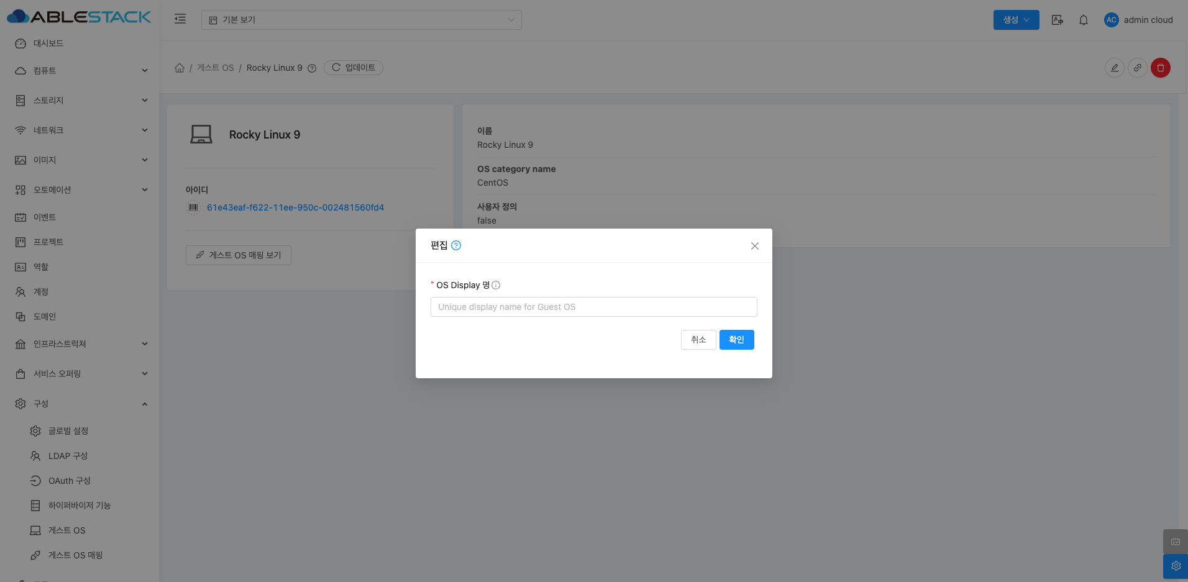This screenshot has width=1188, height=582.
Task: Open the notifications bell
Action: point(1083,20)
